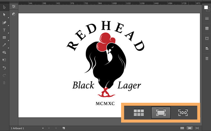The height and width of the screenshot is (131, 211).
Task: Click the artboard icon in status bar
Action: pos(64,128)
